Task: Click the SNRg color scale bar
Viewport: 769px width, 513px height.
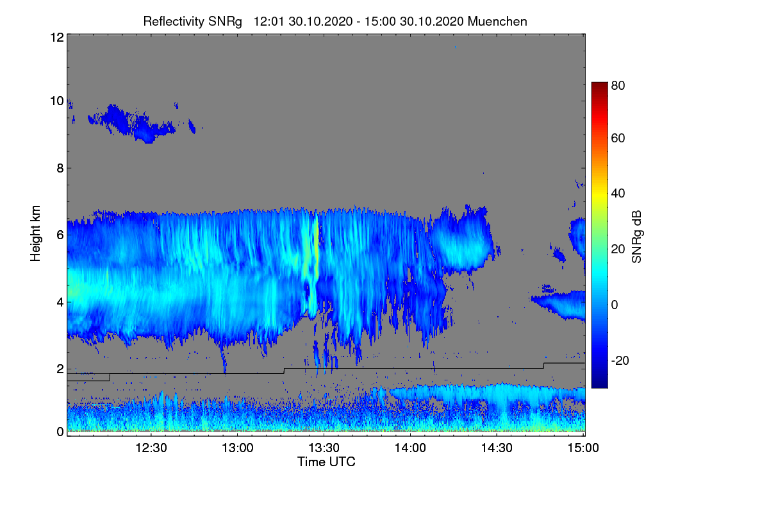Action: (599, 235)
